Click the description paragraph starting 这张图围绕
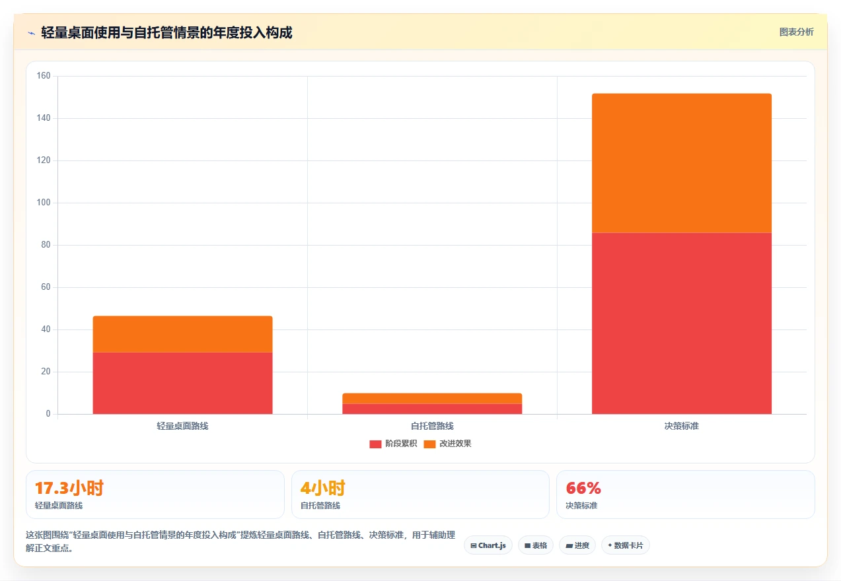 point(240,541)
